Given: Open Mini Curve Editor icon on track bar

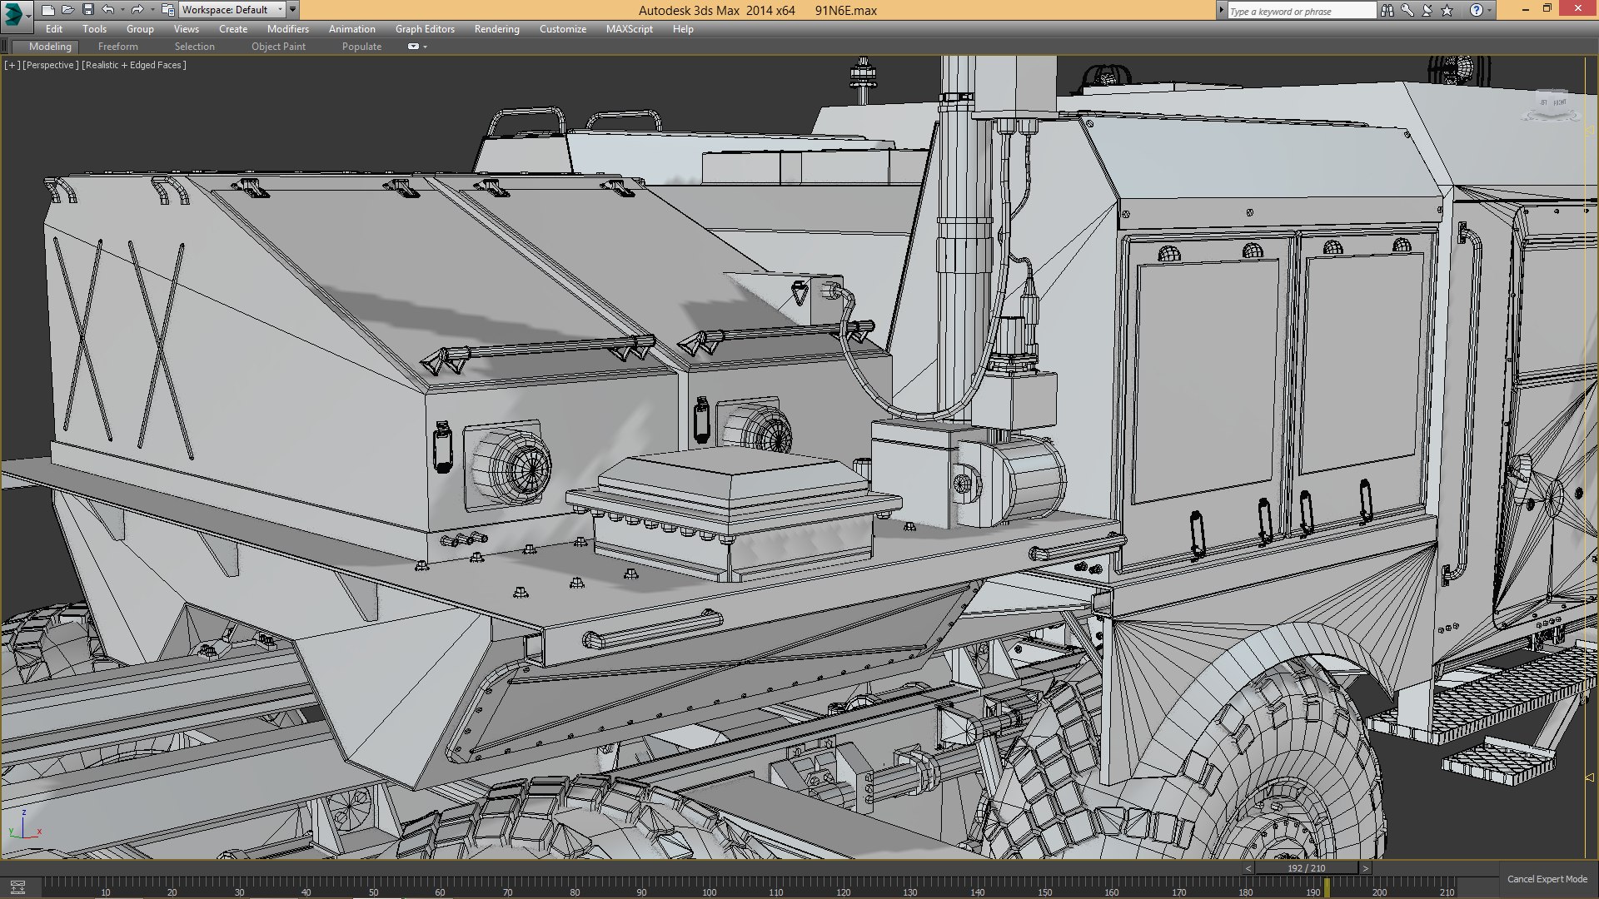Looking at the screenshot, I should click(x=17, y=887).
